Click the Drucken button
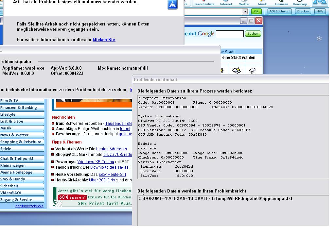Image resolution: width=335 pixels, height=251 pixels. point(303,11)
